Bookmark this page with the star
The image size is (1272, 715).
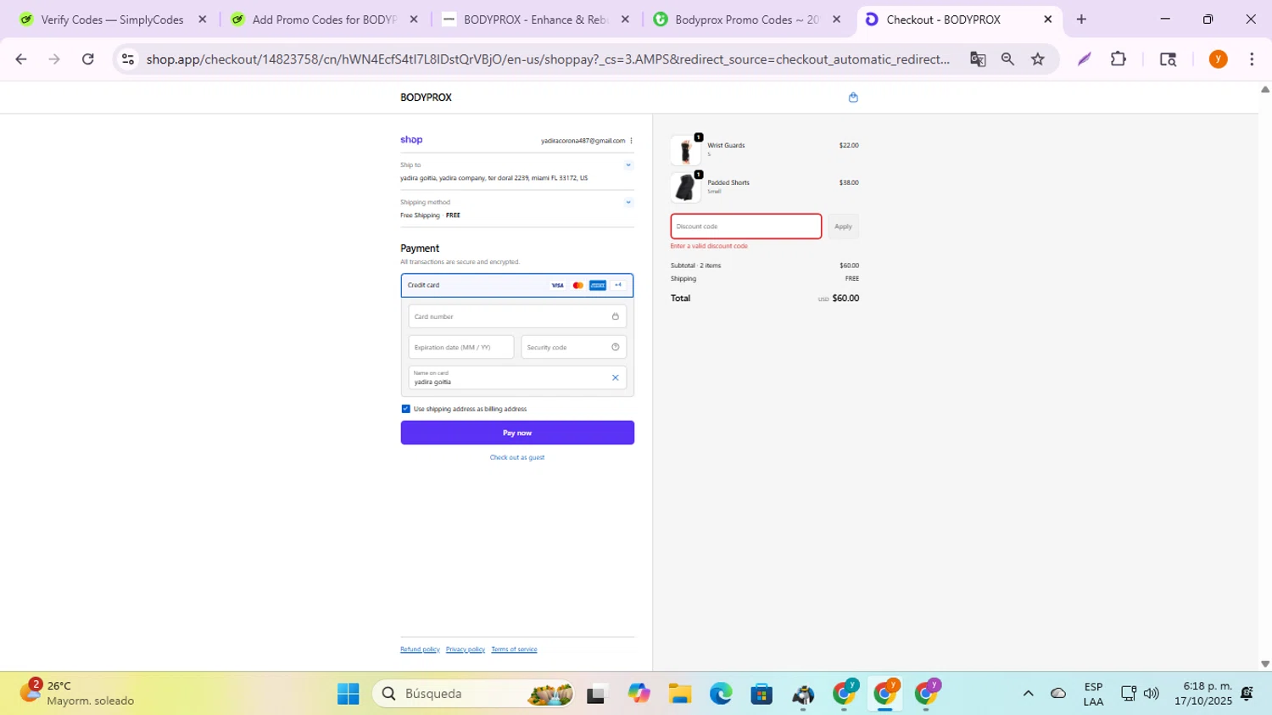(1038, 59)
